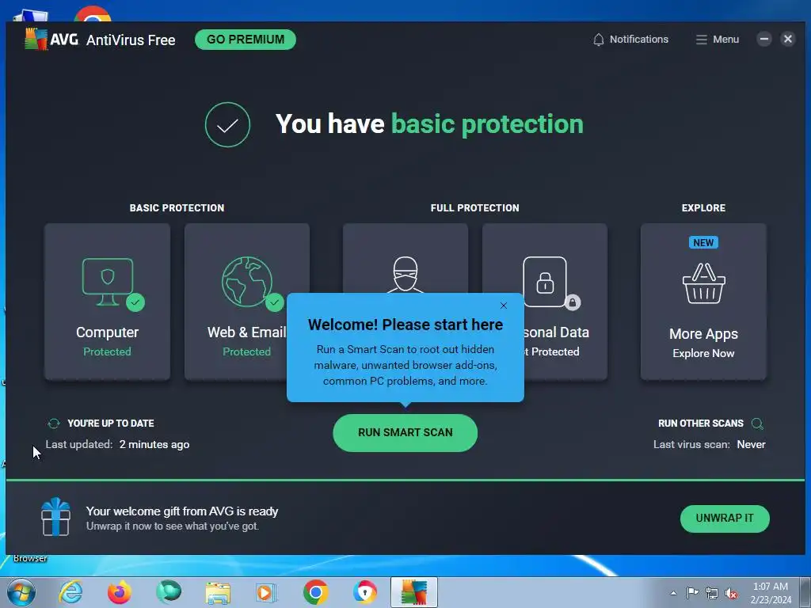Image resolution: width=811 pixels, height=608 pixels.
Task: Click the network icon in tray
Action: coord(712,593)
